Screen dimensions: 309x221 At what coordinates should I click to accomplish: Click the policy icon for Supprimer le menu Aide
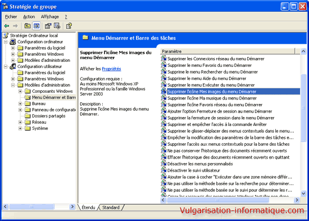pyautogui.click(x=163, y=78)
